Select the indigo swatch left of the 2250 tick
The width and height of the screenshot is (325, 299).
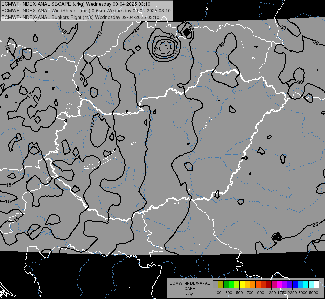[x=290, y=284]
